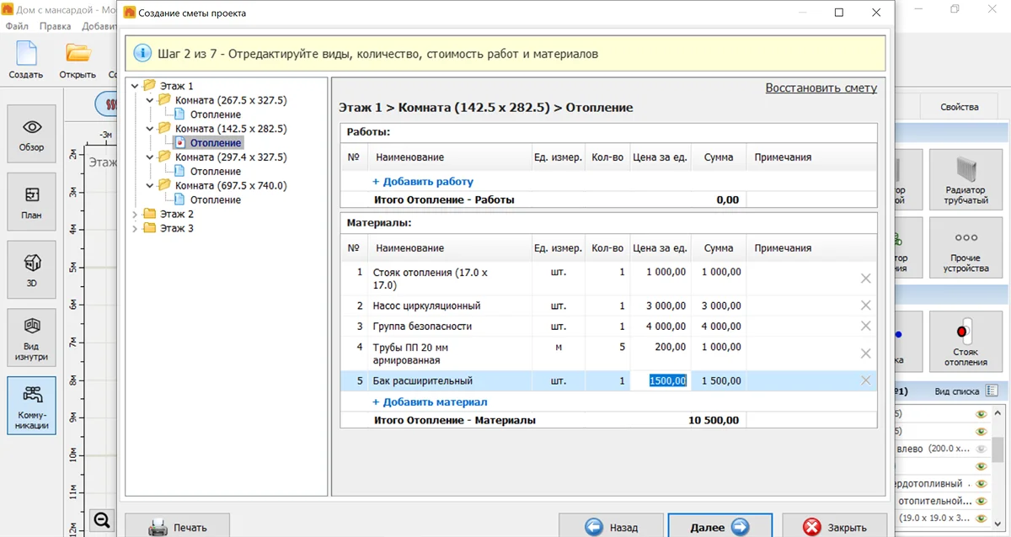Proceed with the Далее button
Screen dimensions: 1011x537
(721, 527)
